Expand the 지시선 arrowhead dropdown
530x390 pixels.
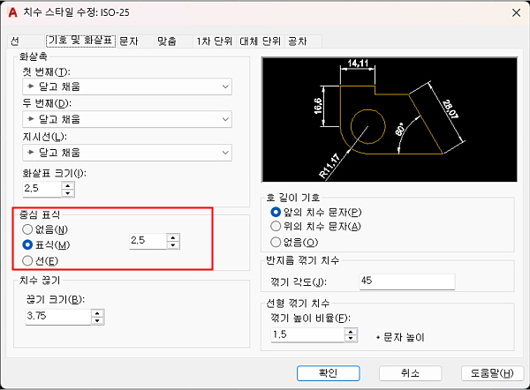127,153
